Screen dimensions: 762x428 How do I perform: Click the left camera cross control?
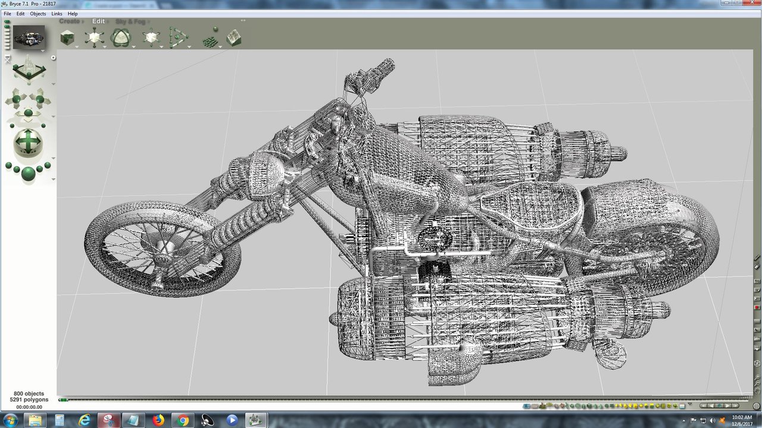[16, 99]
